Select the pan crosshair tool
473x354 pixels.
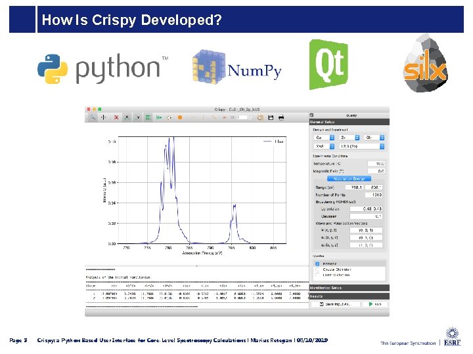[x=104, y=117]
